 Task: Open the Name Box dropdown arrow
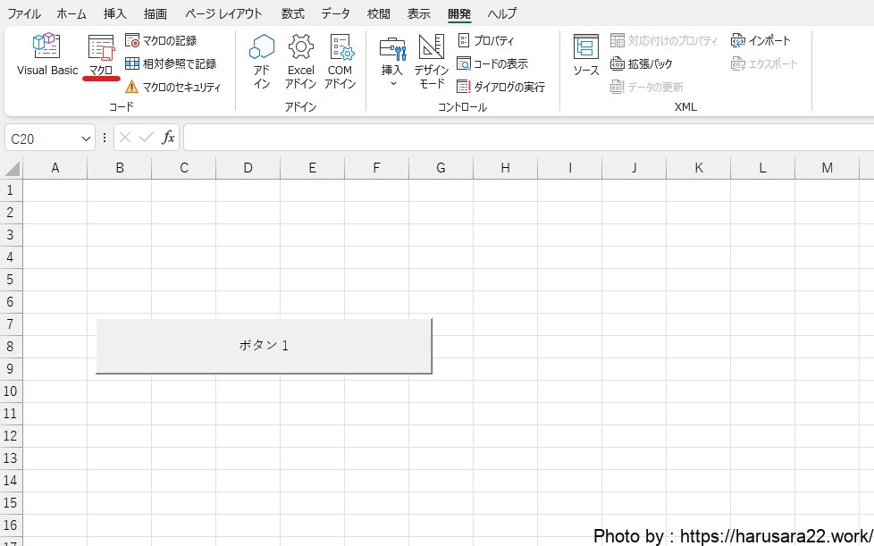[x=87, y=139]
